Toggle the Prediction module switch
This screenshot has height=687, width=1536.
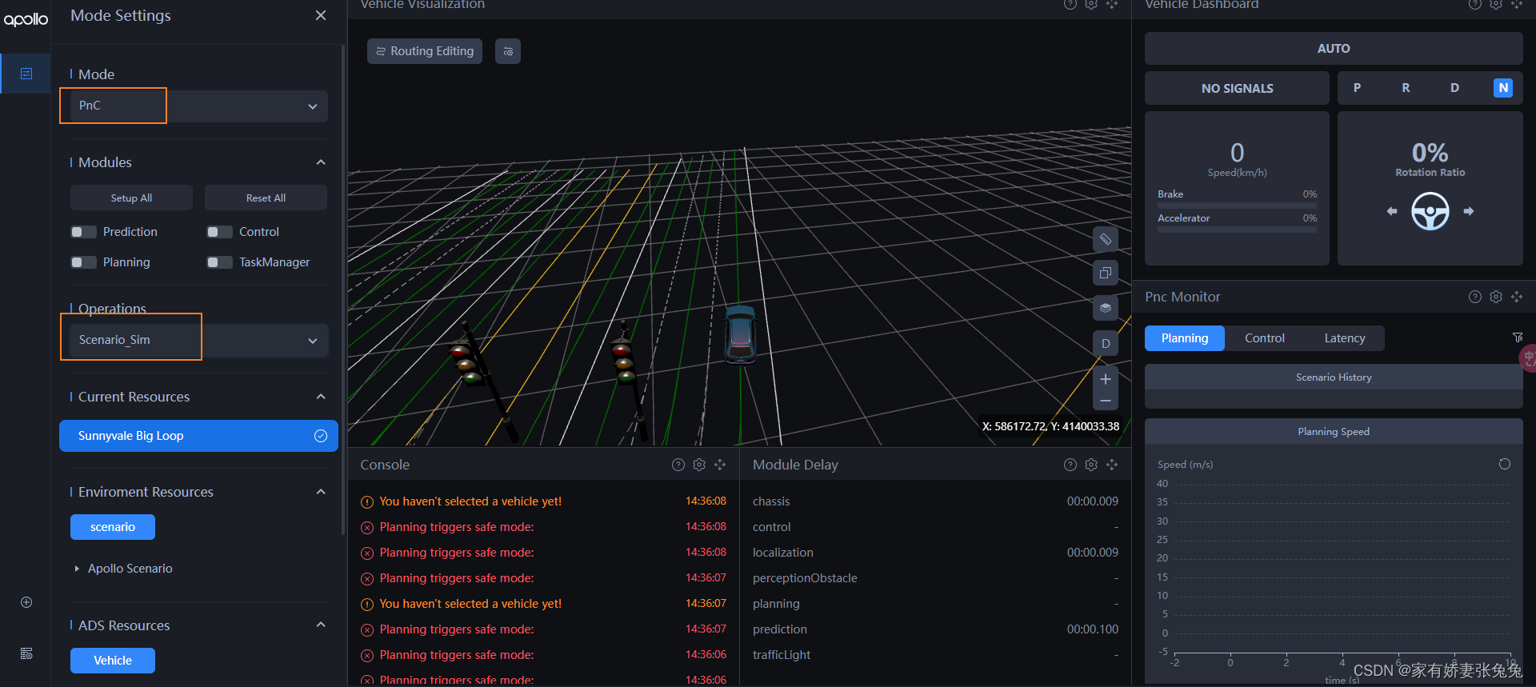[83, 232]
